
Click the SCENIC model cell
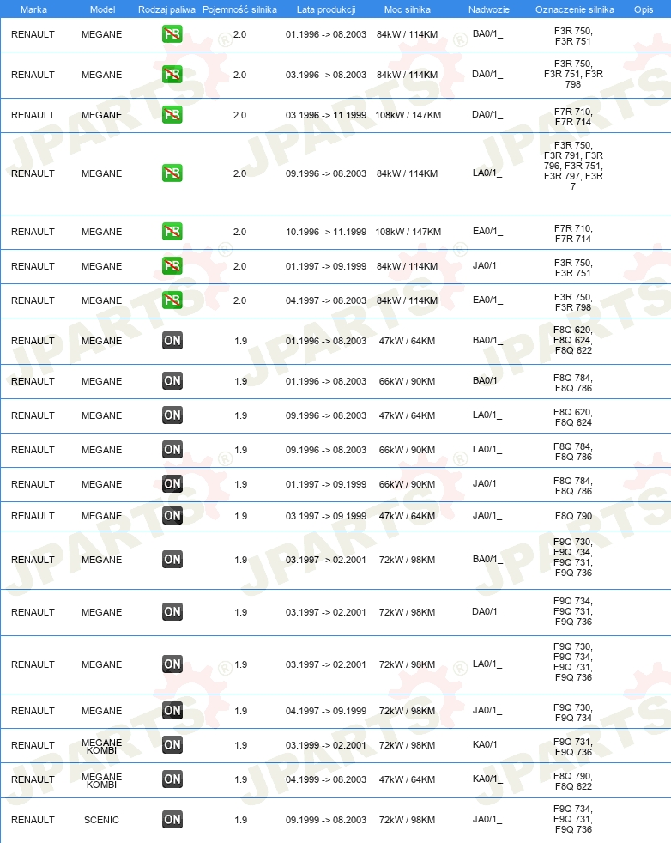pos(101,820)
